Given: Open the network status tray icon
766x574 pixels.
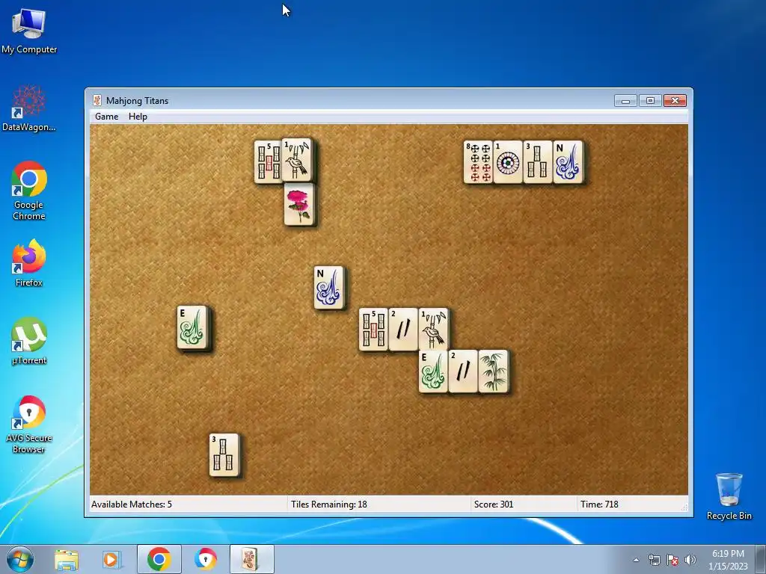Looking at the screenshot, I should coord(654,560).
